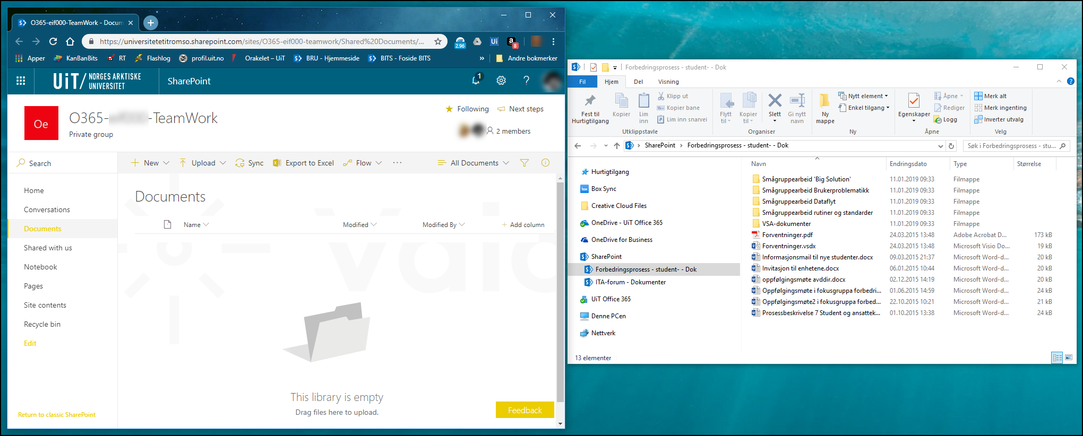Toggle the Following star for this site
This screenshot has width=1083, height=436.
[x=450, y=109]
